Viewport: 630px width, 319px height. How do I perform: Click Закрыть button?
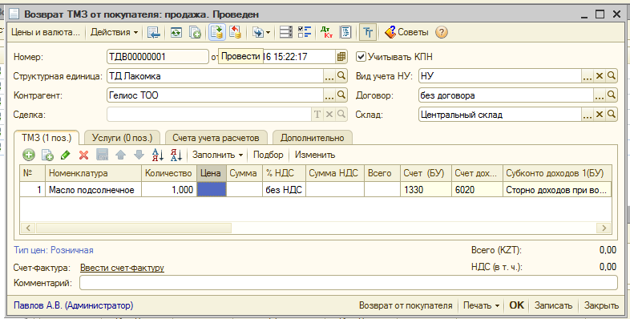601,305
